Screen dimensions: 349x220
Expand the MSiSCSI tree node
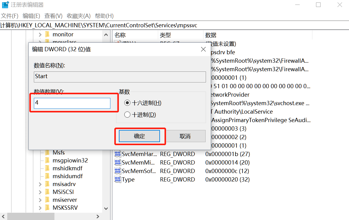[x=40, y=192]
